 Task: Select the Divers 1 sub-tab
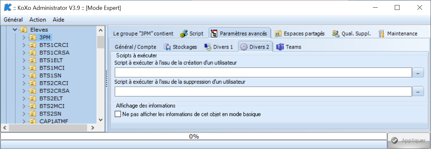[219, 47]
